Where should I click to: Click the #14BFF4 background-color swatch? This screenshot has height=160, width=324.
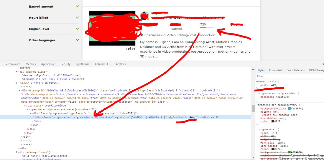[x=289, y=109]
